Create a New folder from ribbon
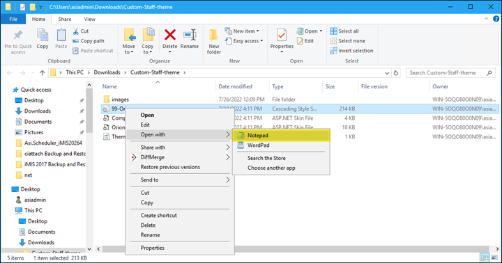Screen dimensions: 502x263 (213, 42)
